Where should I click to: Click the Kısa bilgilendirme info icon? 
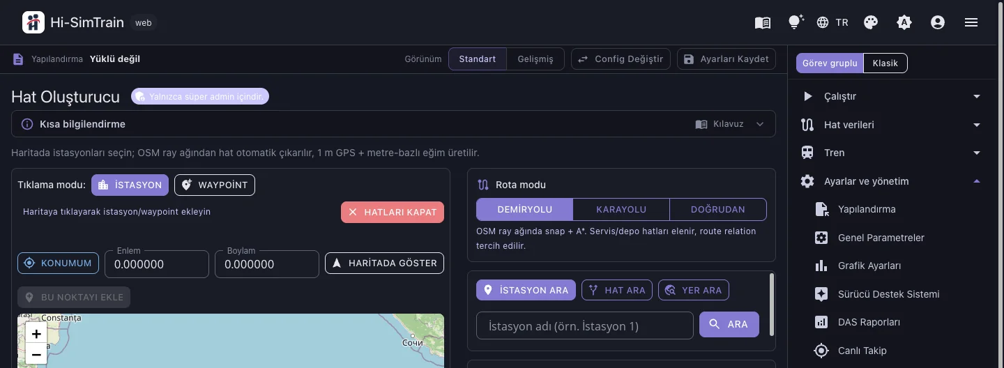pyautogui.click(x=27, y=124)
